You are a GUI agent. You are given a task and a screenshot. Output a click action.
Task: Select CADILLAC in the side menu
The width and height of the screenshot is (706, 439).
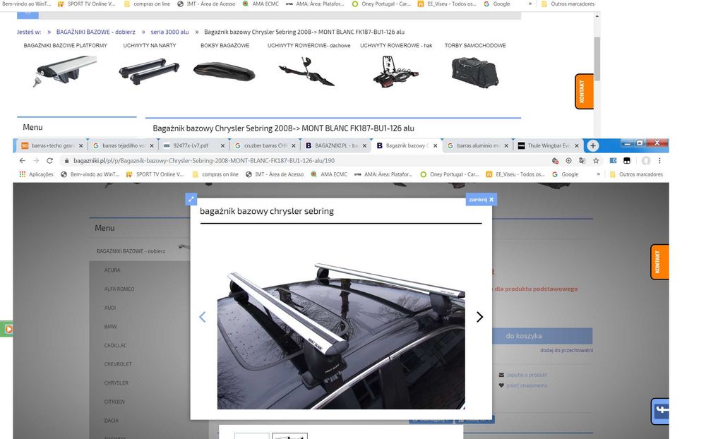point(115,345)
